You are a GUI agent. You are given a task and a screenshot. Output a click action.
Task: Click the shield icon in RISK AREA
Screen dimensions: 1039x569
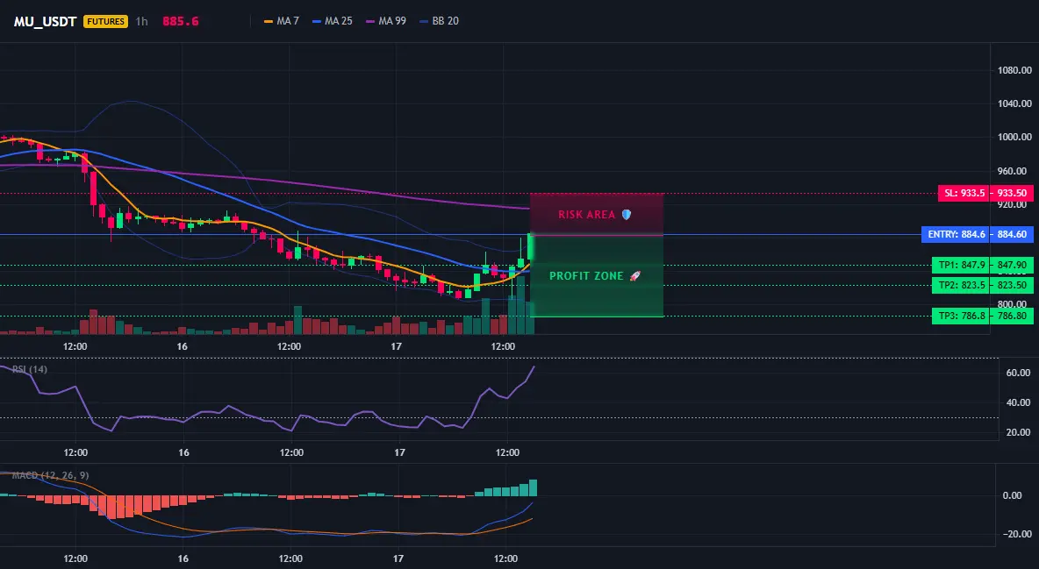(x=626, y=215)
